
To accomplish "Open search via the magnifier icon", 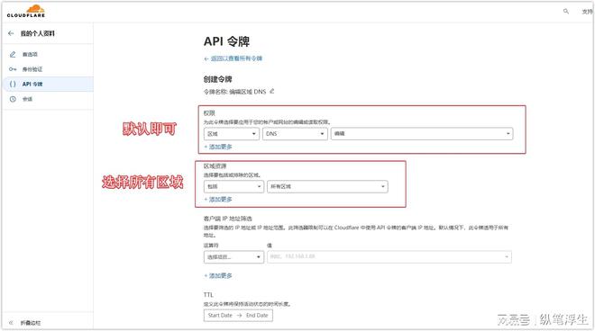I will coord(566,12).
